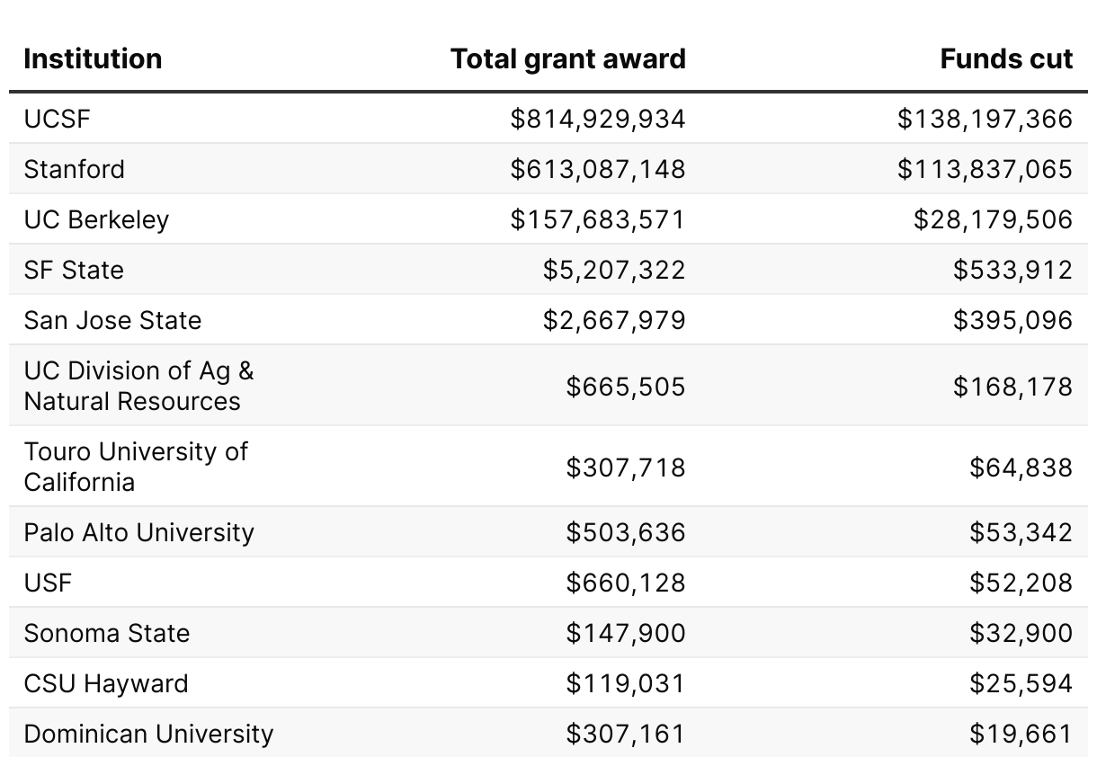
Task: Click the Total grant award column header
Action: click(x=567, y=59)
